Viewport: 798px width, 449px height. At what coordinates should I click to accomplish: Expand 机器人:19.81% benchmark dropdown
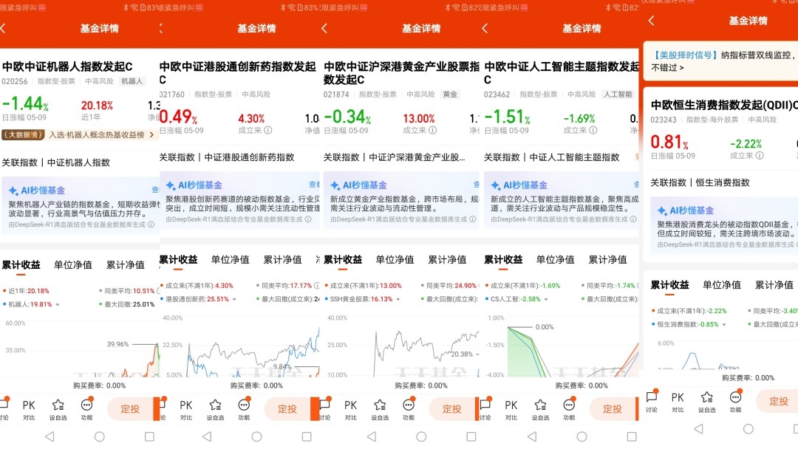click(x=58, y=304)
